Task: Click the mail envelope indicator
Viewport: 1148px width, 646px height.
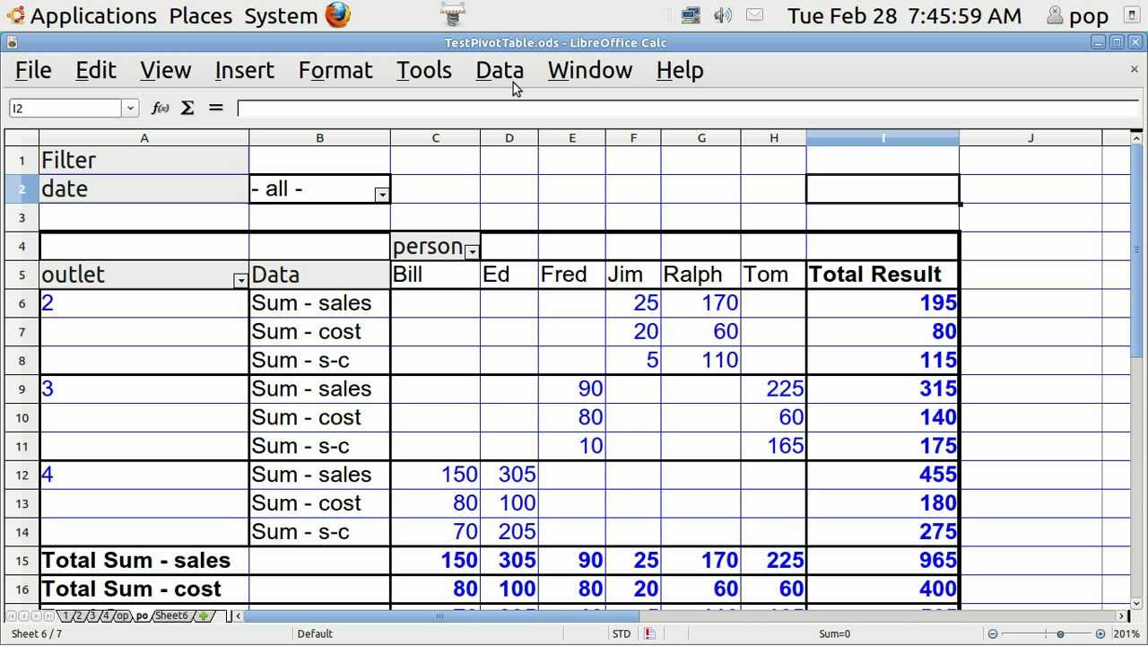Action: [755, 15]
